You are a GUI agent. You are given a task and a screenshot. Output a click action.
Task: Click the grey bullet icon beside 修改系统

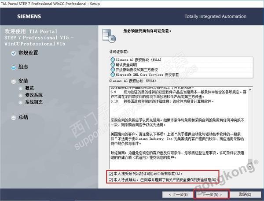click(x=20, y=96)
